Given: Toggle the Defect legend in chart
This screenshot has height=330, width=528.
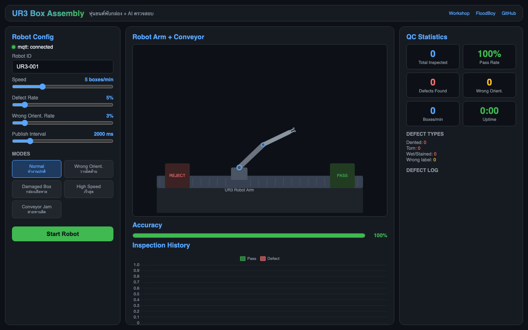Looking at the screenshot, I should pos(270,259).
